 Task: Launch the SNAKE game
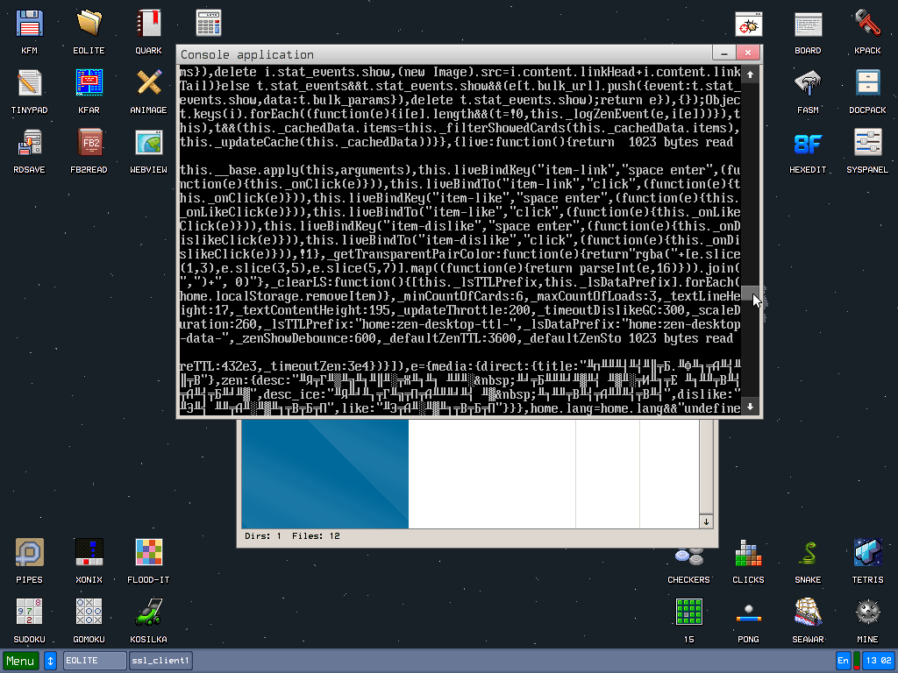(x=808, y=551)
